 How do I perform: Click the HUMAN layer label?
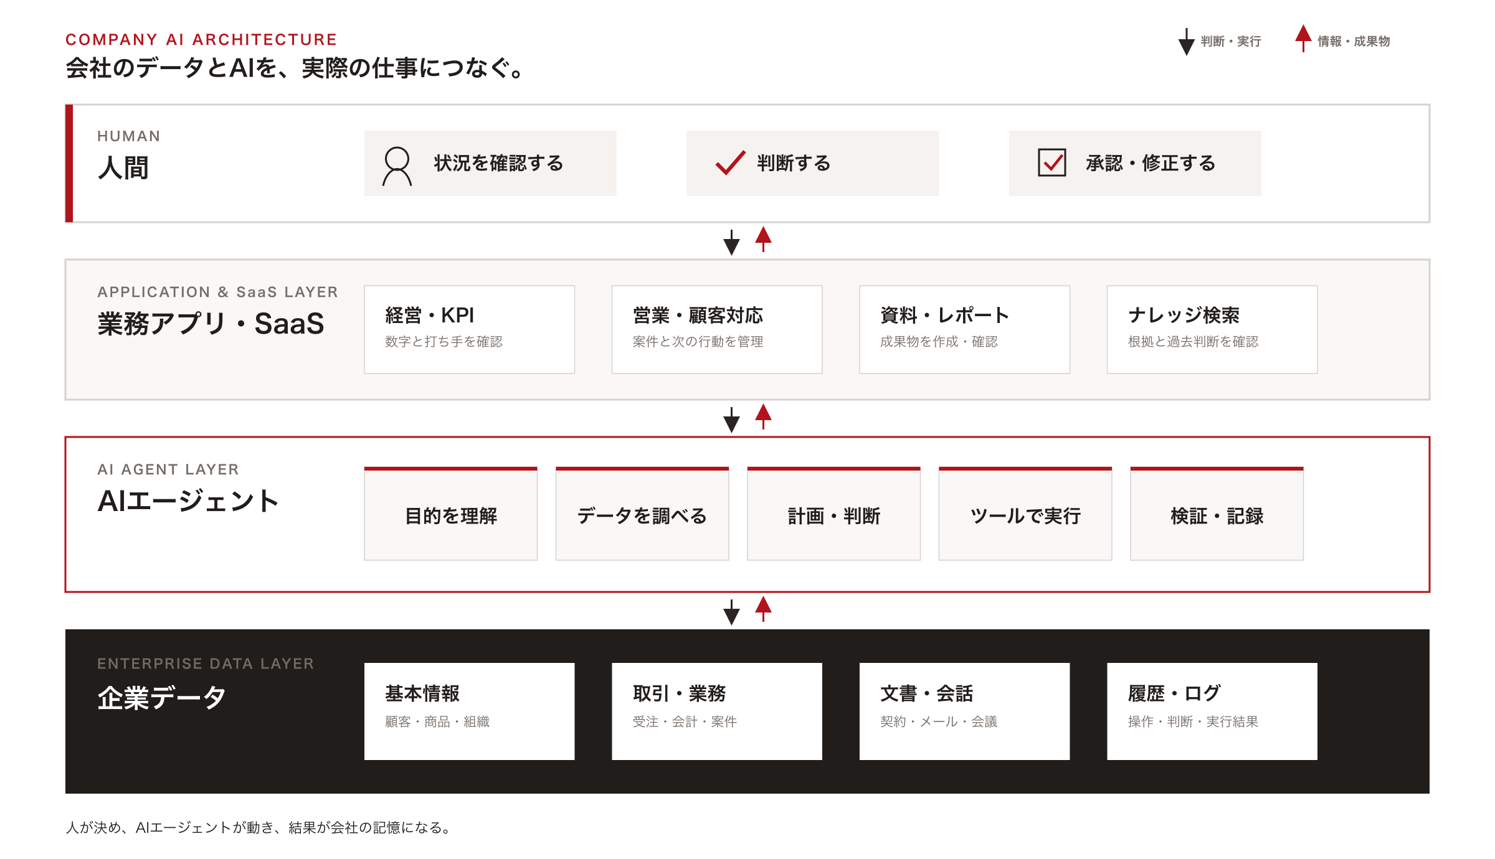[x=129, y=136]
